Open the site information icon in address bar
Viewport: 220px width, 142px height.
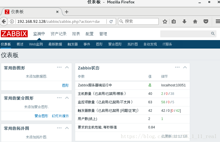click(x=12, y=21)
